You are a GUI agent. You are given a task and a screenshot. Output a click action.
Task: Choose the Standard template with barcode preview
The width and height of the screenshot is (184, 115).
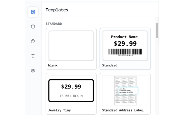pos(125,45)
